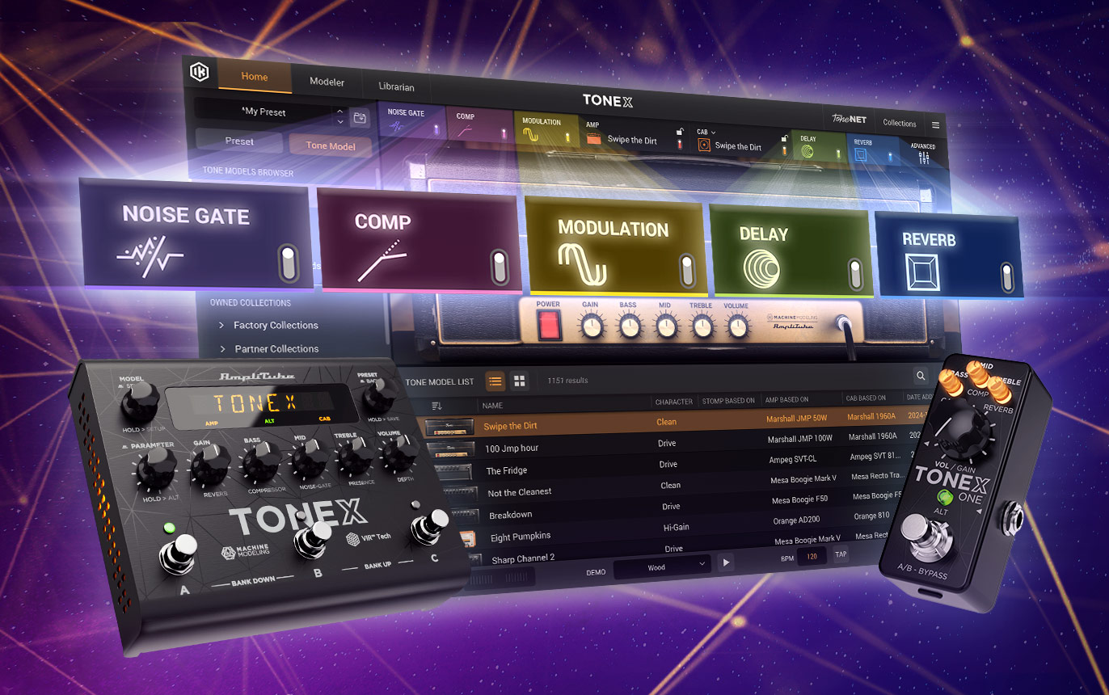Switch to list view in Tone Model List
This screenshot has height=695, width=1109.
pyautogui.click(x=495, y=381)
